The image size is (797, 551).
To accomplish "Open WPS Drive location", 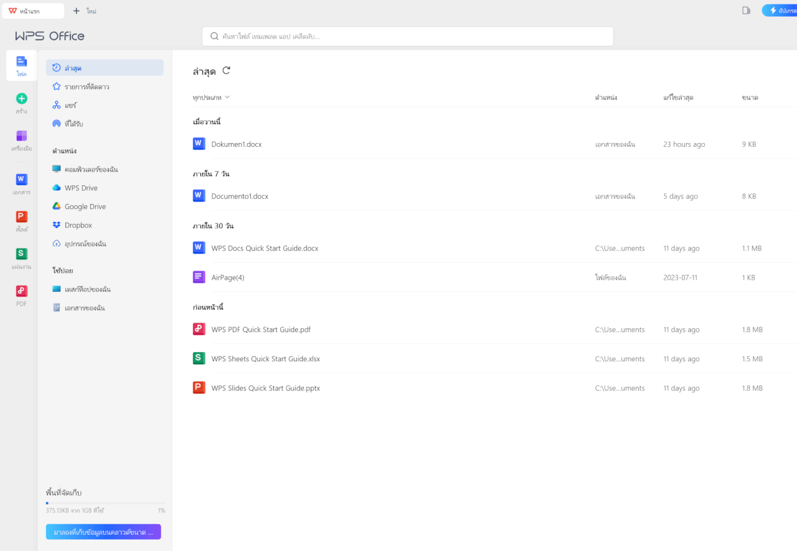I will coord(105,188).
